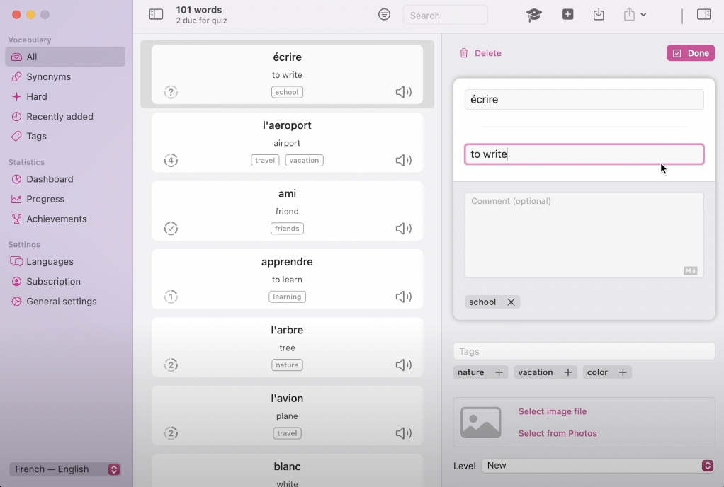
Task: Play pronunciation audio for l'aeroport
Action: pos(403,161)
